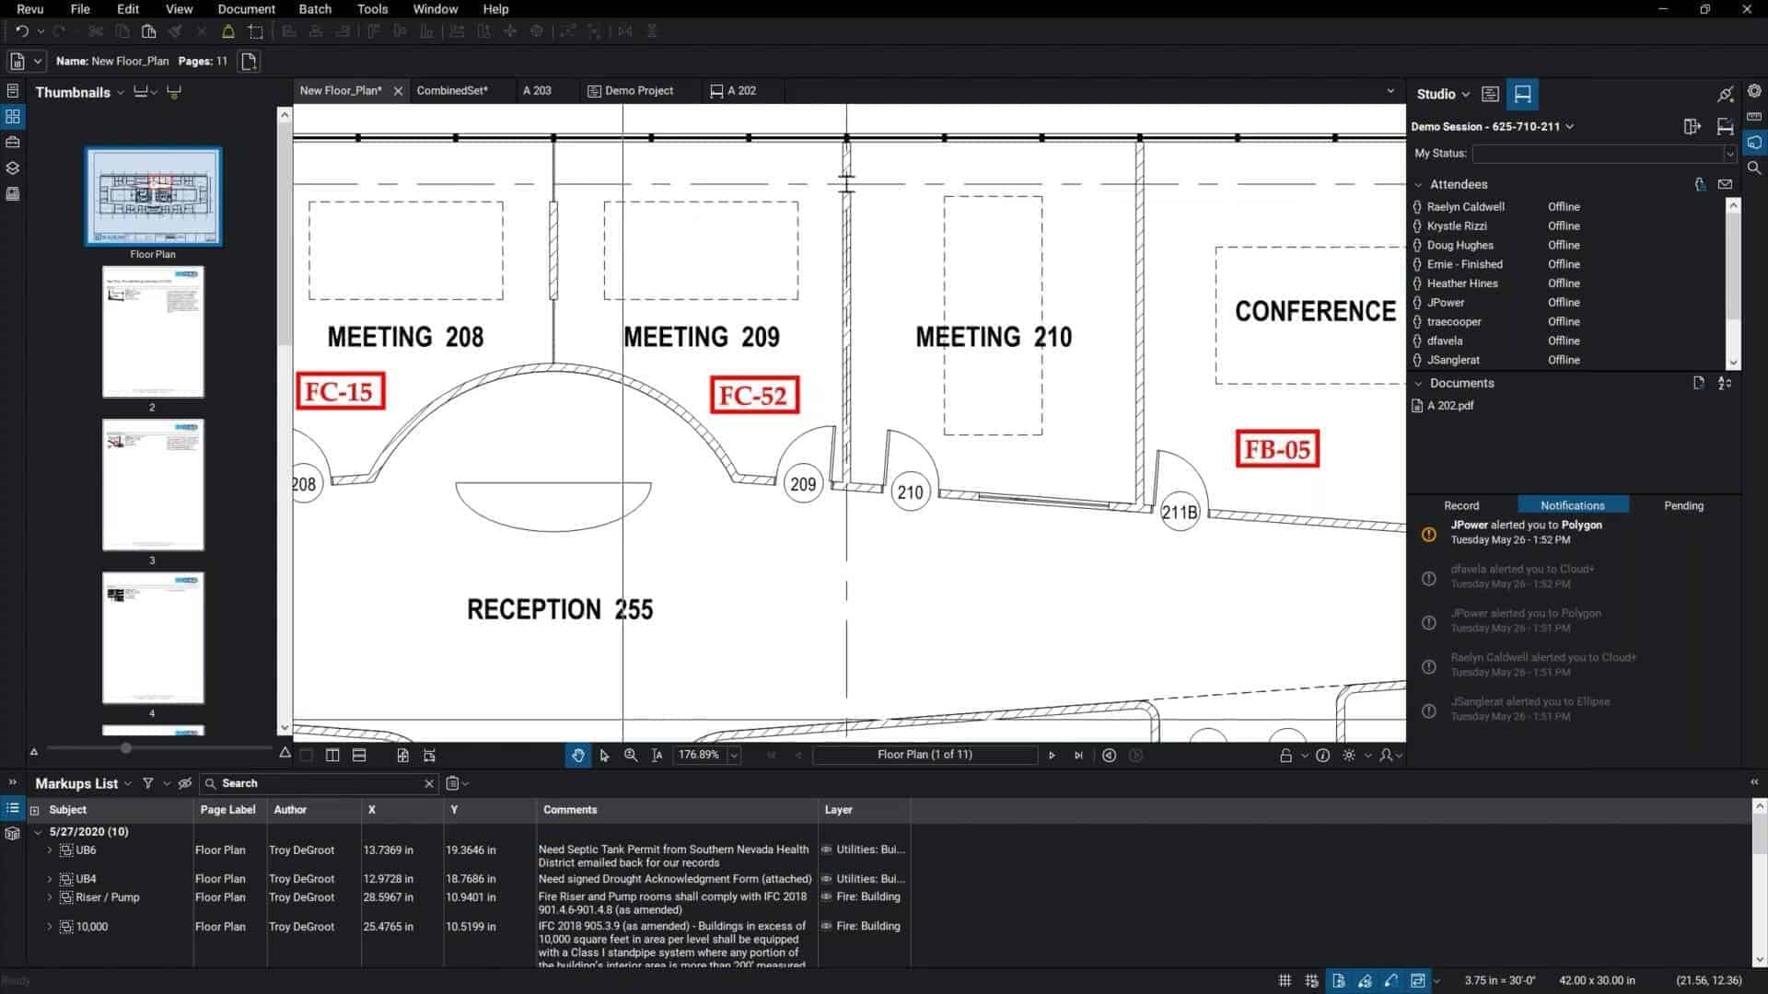Image resolution: width=1768 pixels, height=994 pixels.
Task: Open the Search magnifier icon on right sidebar
Action: tap(1754, 168)
